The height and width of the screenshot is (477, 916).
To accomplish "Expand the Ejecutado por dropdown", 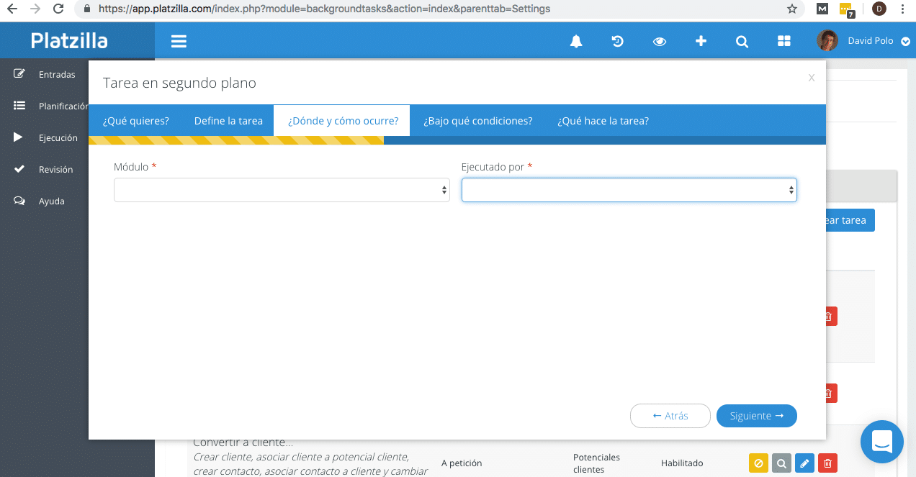I will 629,190.
